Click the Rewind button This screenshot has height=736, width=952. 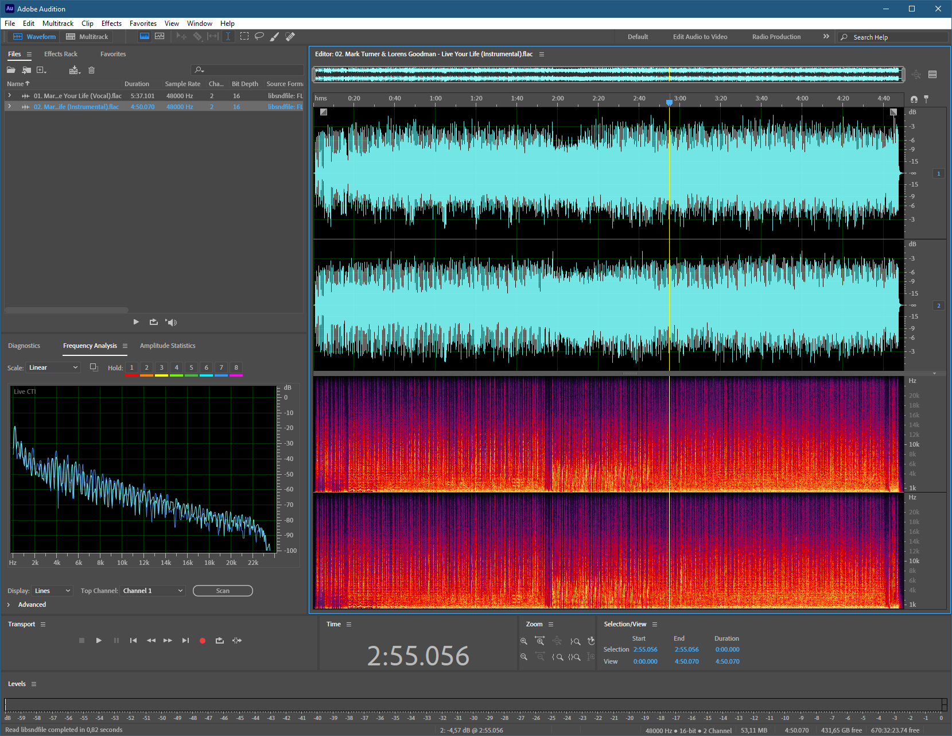coord(151,641)
